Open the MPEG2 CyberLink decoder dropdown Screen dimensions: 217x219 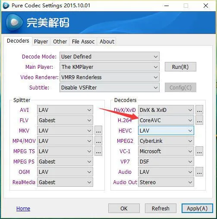click(x=166, y=141)
